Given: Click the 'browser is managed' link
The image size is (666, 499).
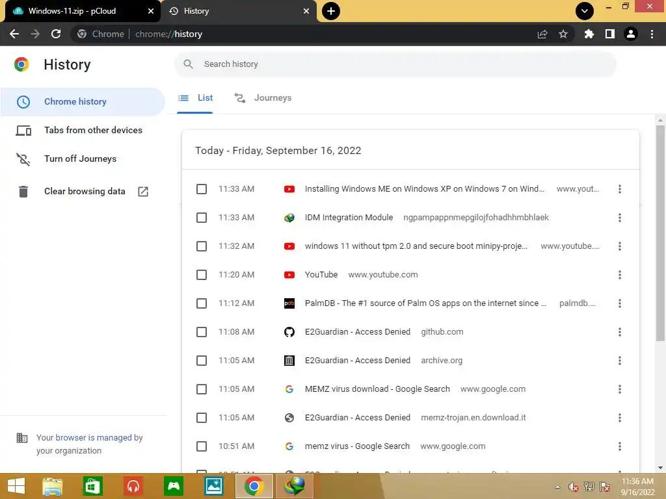Looking at the screenshot, I should 94,437.
